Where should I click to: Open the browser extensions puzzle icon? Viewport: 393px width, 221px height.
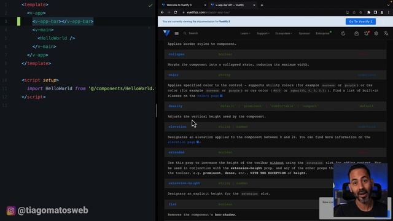coord(368,12)
